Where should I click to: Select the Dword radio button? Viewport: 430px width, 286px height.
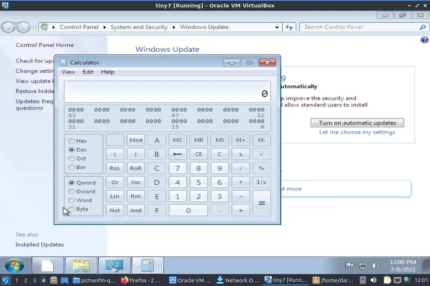[72, 191]
